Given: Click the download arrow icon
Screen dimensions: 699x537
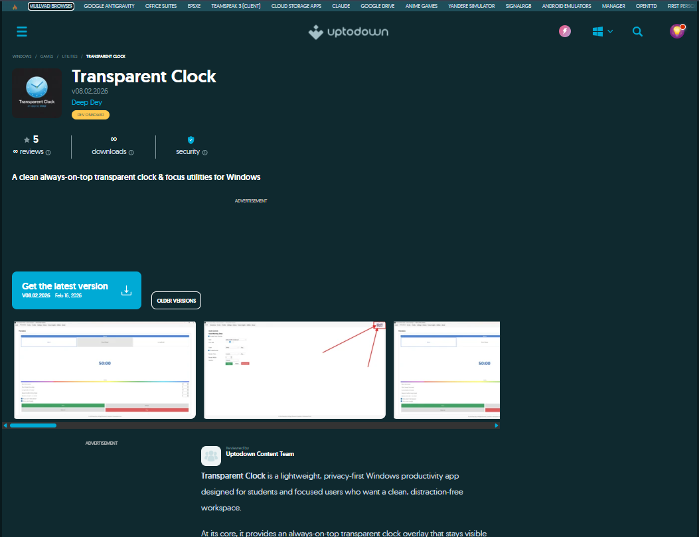Looking at the screenshot, I should 126,291.
